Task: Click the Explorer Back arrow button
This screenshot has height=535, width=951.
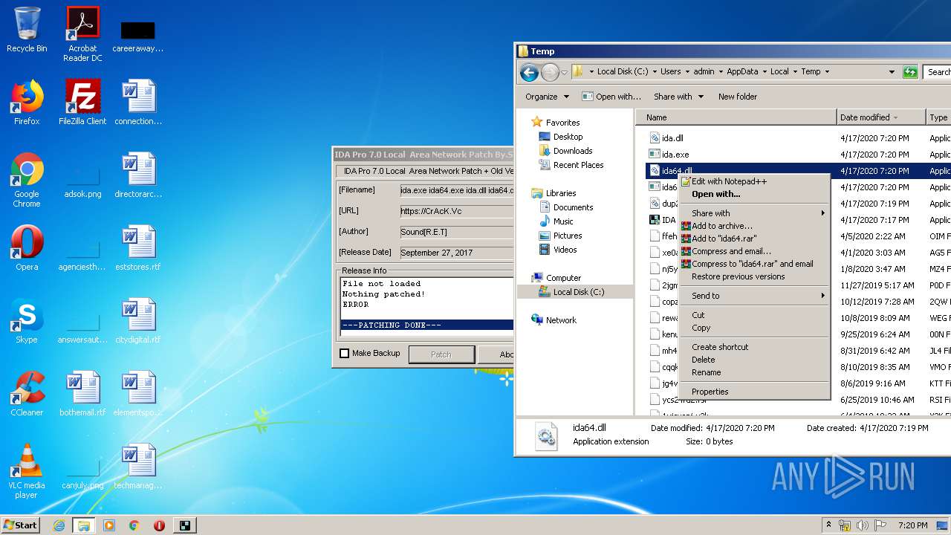Action: pyautogui.click(x=529, y=72)
